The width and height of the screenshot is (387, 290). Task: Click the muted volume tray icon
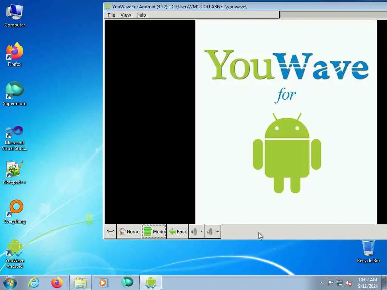tap(349, 283)
